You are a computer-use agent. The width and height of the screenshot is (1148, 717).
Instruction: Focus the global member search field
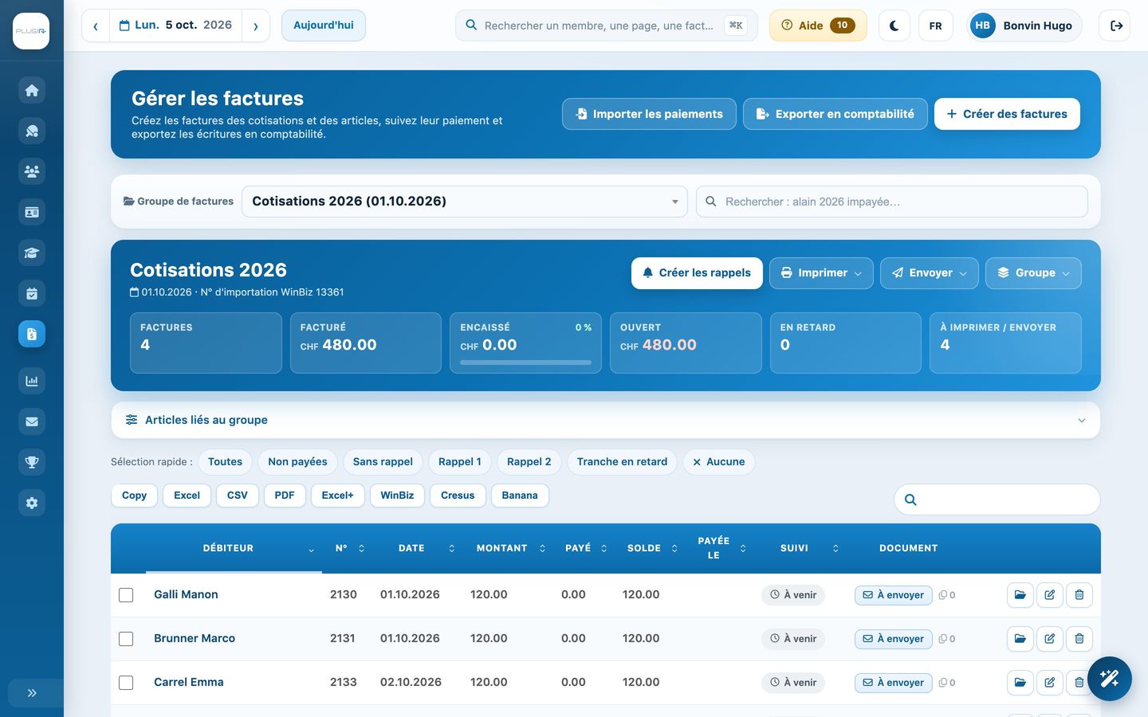point(606,25)
